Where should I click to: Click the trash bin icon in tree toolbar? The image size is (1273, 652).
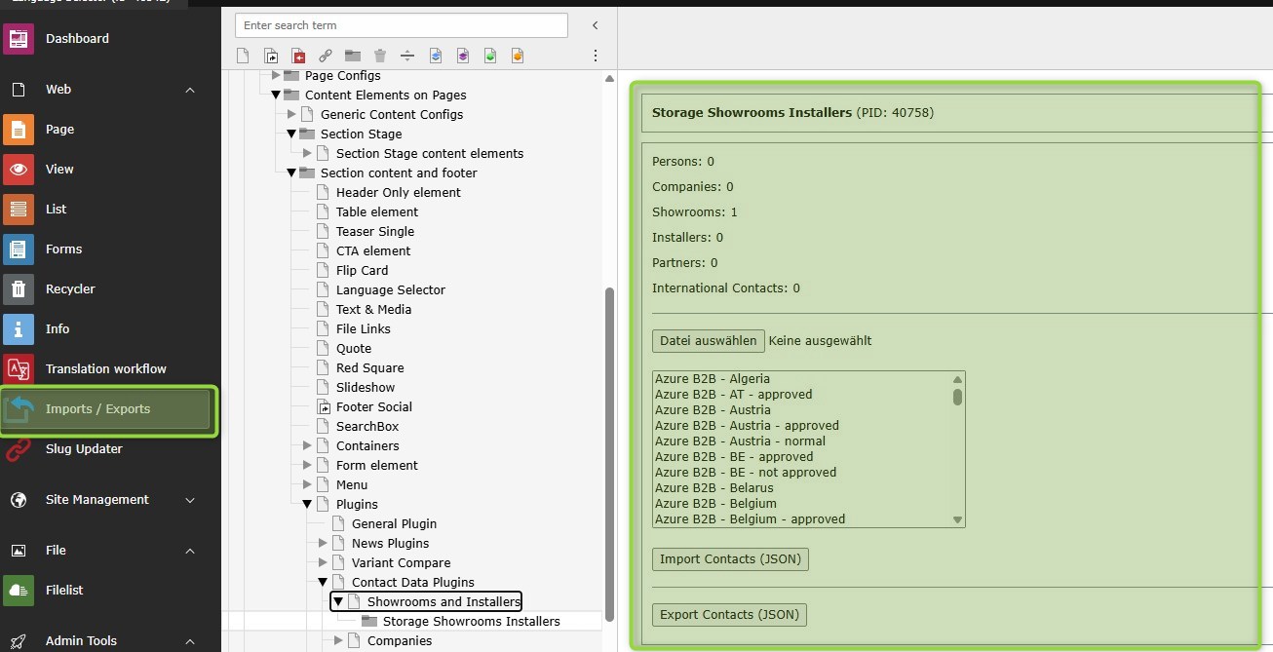click(x=380, y=56)
